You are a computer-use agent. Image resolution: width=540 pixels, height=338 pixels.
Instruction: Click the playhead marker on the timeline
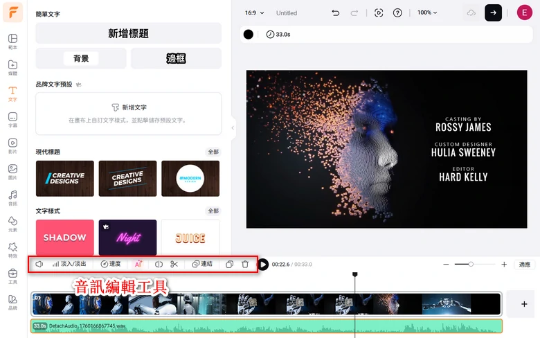click(x=354, y=274)
